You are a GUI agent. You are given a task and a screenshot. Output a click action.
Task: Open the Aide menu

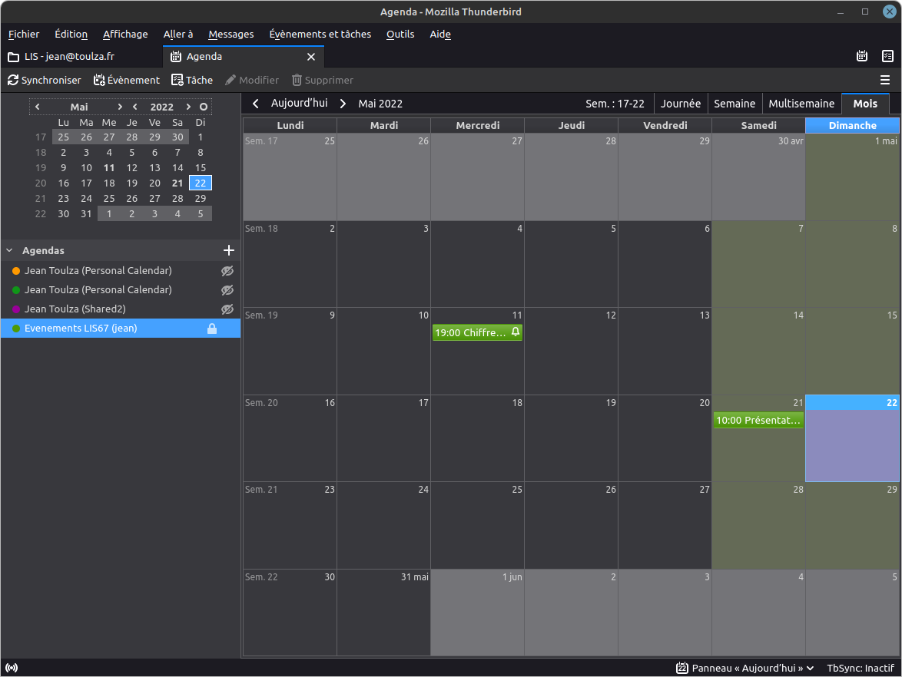(x=440, y=34)
